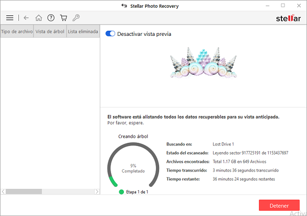The image size is (307, 216).
Task: Click '3 minutos 36 segundos transcurrido' value
Action: [x=246, y=170]
